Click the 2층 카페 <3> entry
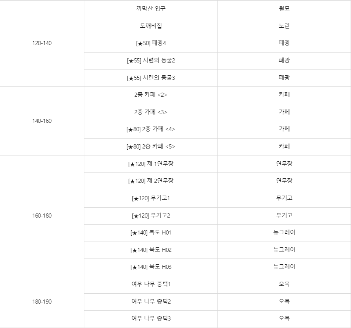 pos(151,113)
